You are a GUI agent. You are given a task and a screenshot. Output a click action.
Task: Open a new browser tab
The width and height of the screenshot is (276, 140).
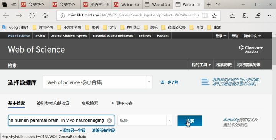[209, 4]
